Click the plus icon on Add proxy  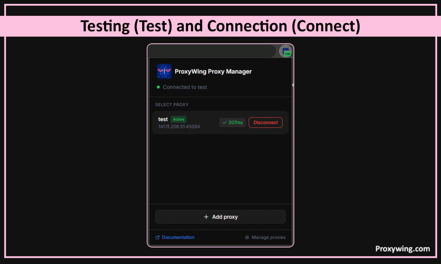206,217
